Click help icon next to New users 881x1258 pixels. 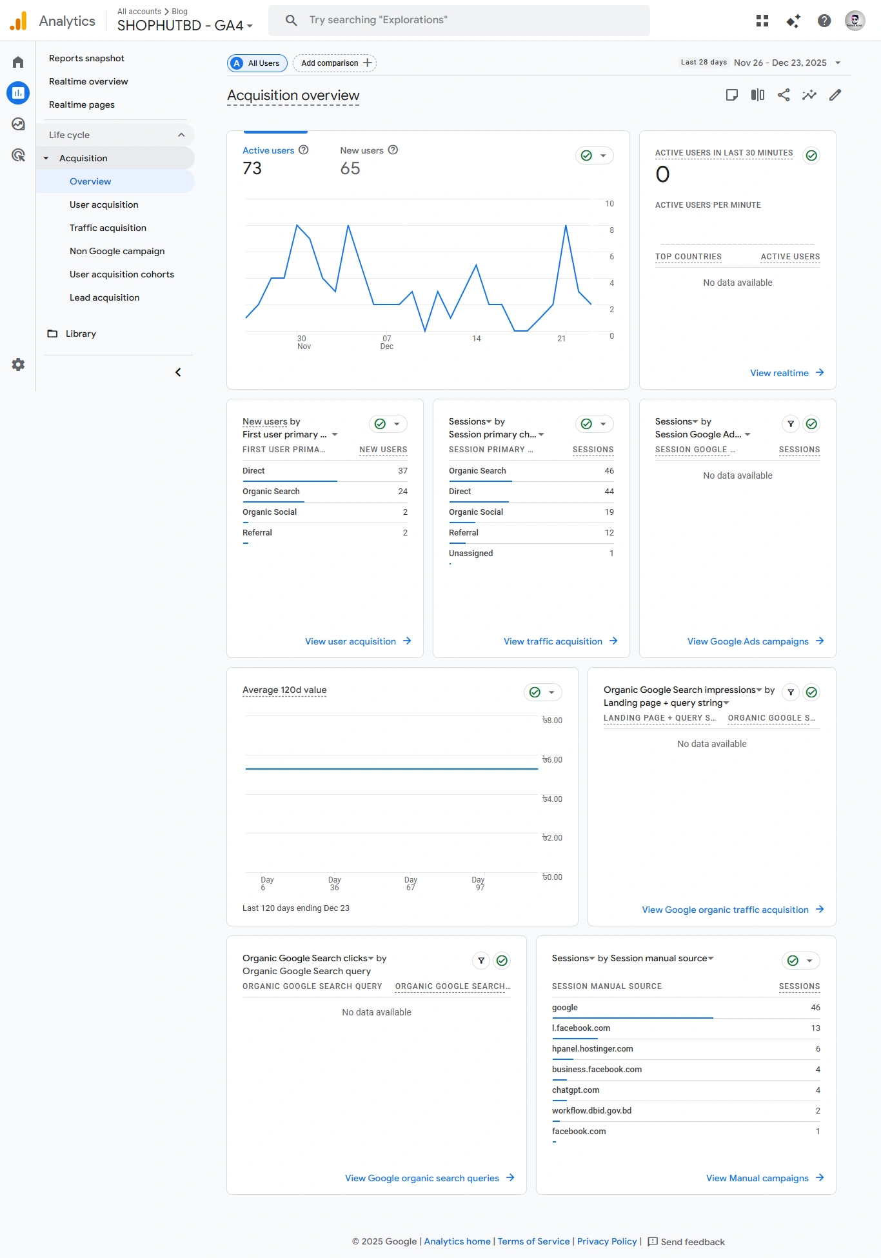click(393, 150)
